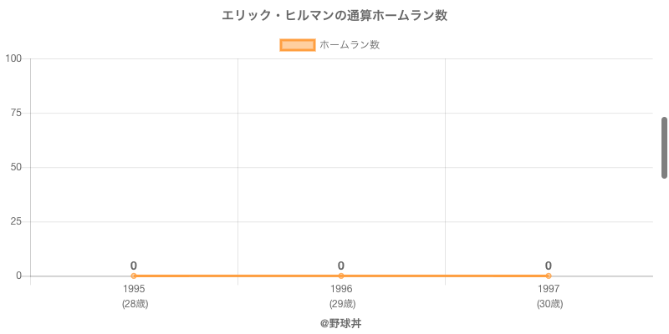Click the 0 value label above 1996

pos(341,266)
